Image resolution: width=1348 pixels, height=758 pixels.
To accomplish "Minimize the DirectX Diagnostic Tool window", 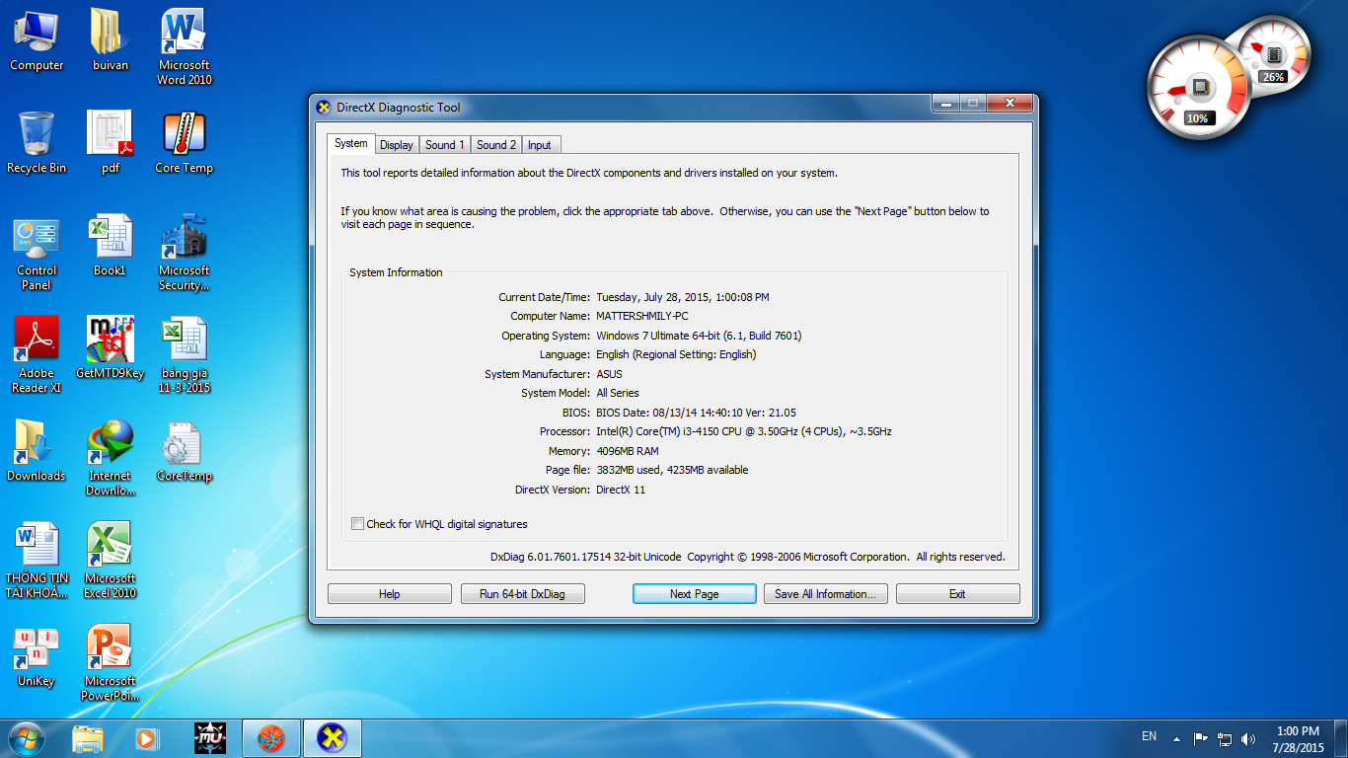I will (x=946, y=103).
